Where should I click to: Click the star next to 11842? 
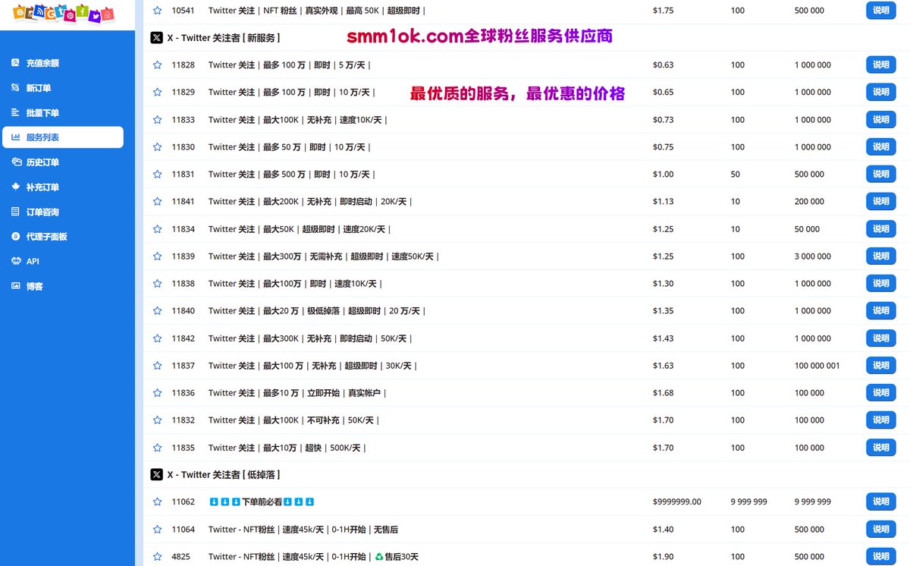157,338
